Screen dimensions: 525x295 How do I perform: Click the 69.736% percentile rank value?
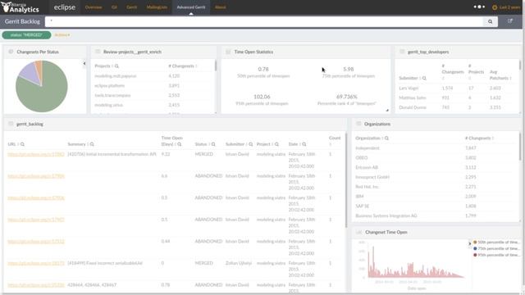(347, 97)
